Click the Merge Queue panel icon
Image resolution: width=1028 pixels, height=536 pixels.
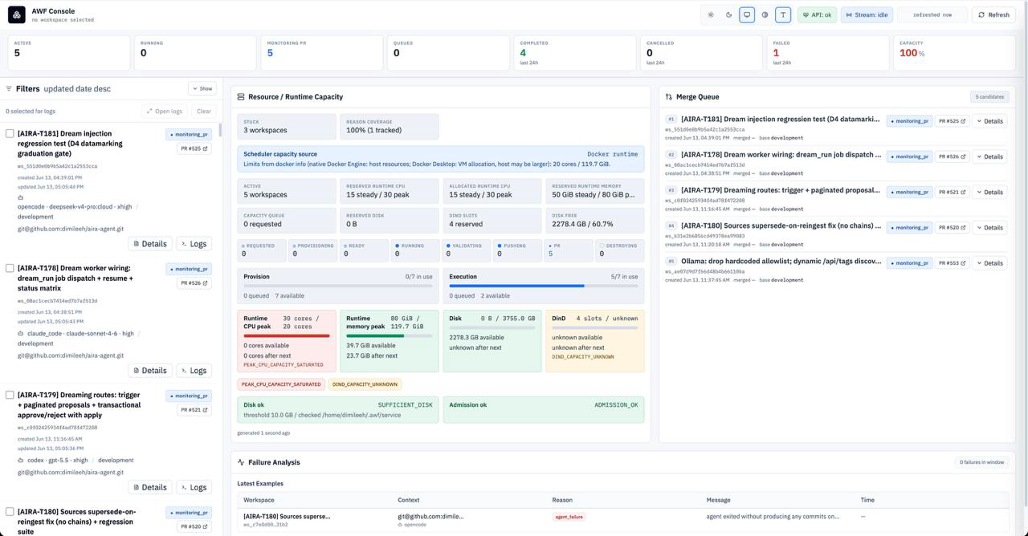pyautogui.click(x=669, y=97)
